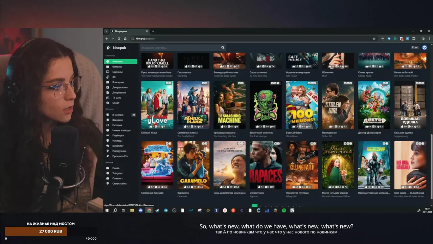
Task: Click the Я смотрю bell icon
Action: [108, 115]
